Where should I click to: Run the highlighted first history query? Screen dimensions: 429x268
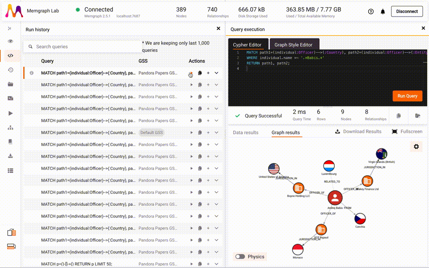pyautogui.click(x=191, y=73)
